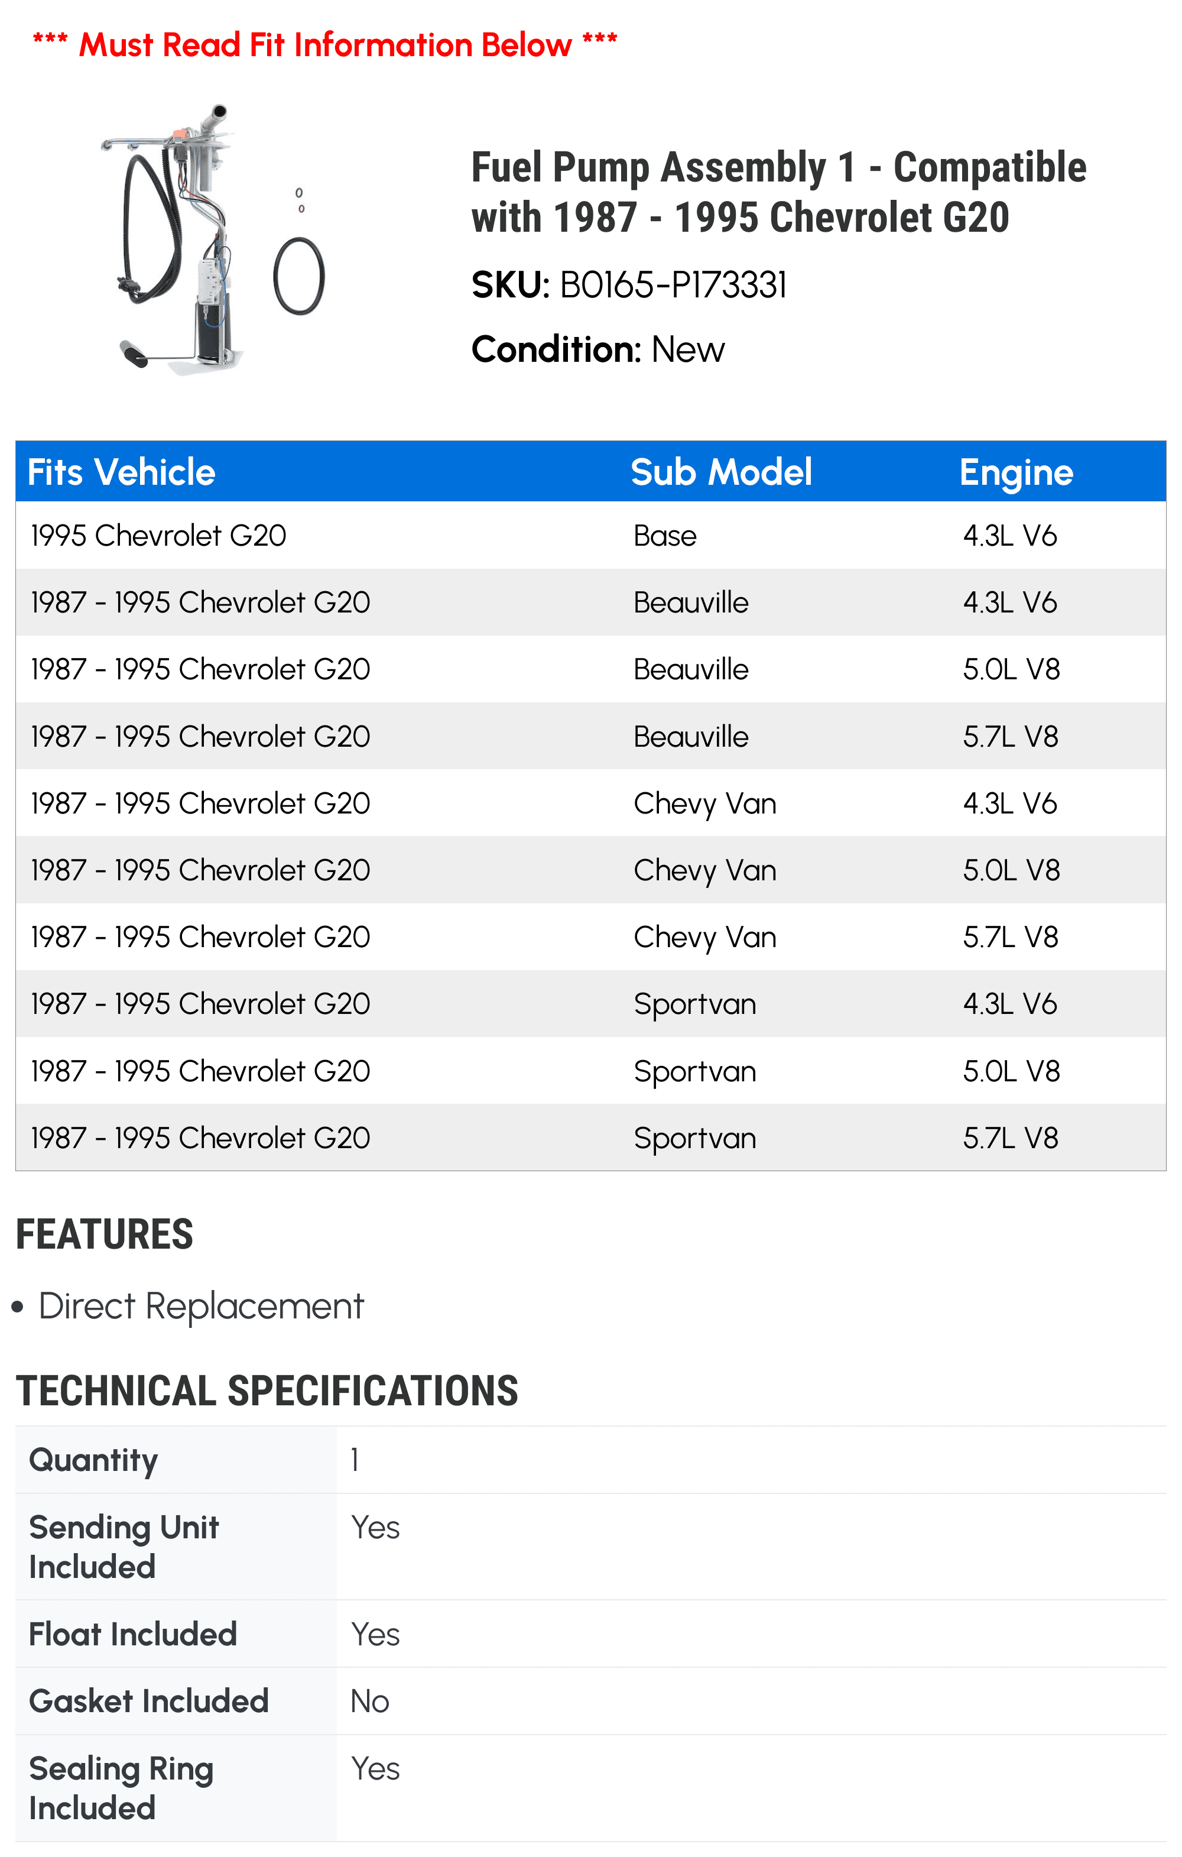Click the SKU B0165-P173331 text
This screenshot has height=1857, width=1182.
[x=629, y=284]
